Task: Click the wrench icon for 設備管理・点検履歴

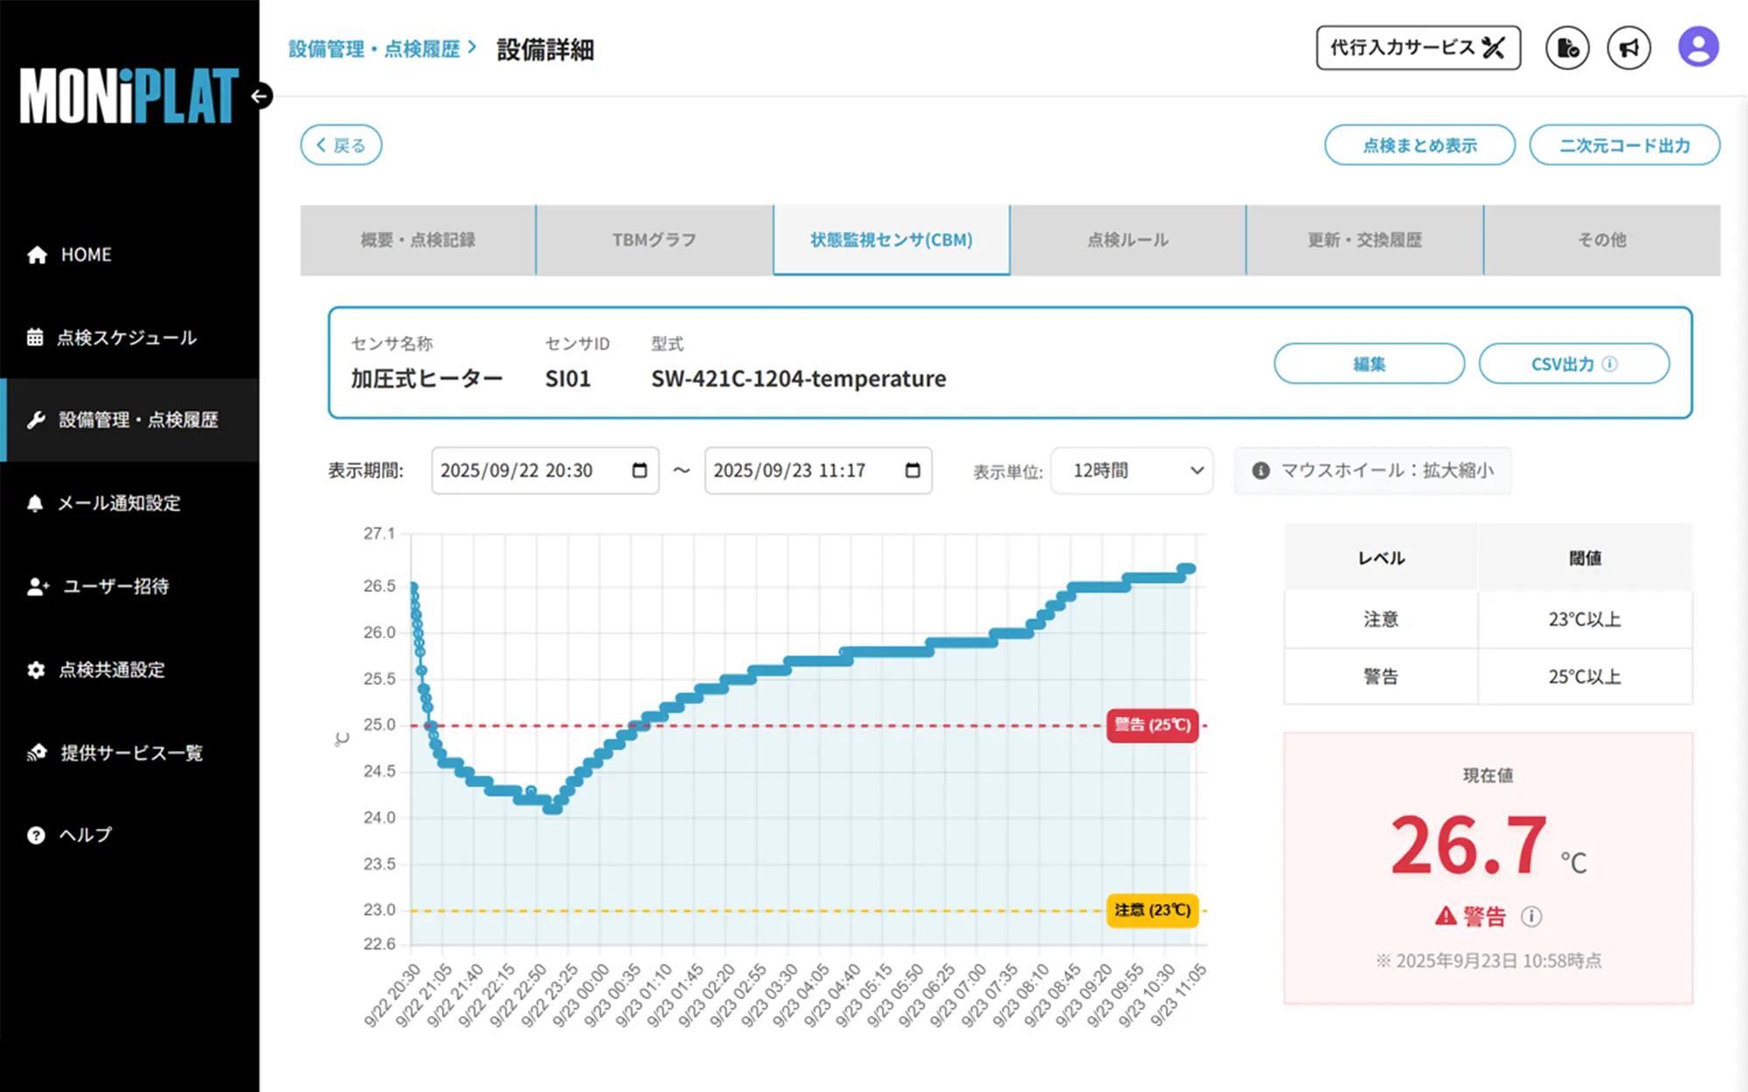Action: [37, 420]
